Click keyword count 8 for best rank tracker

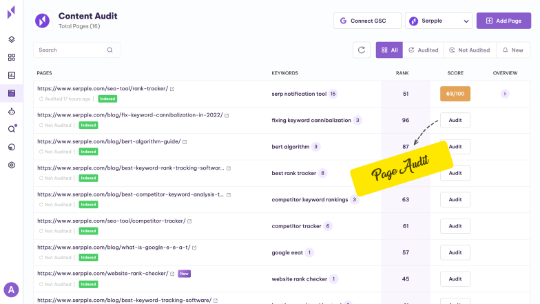coord(322,173)
